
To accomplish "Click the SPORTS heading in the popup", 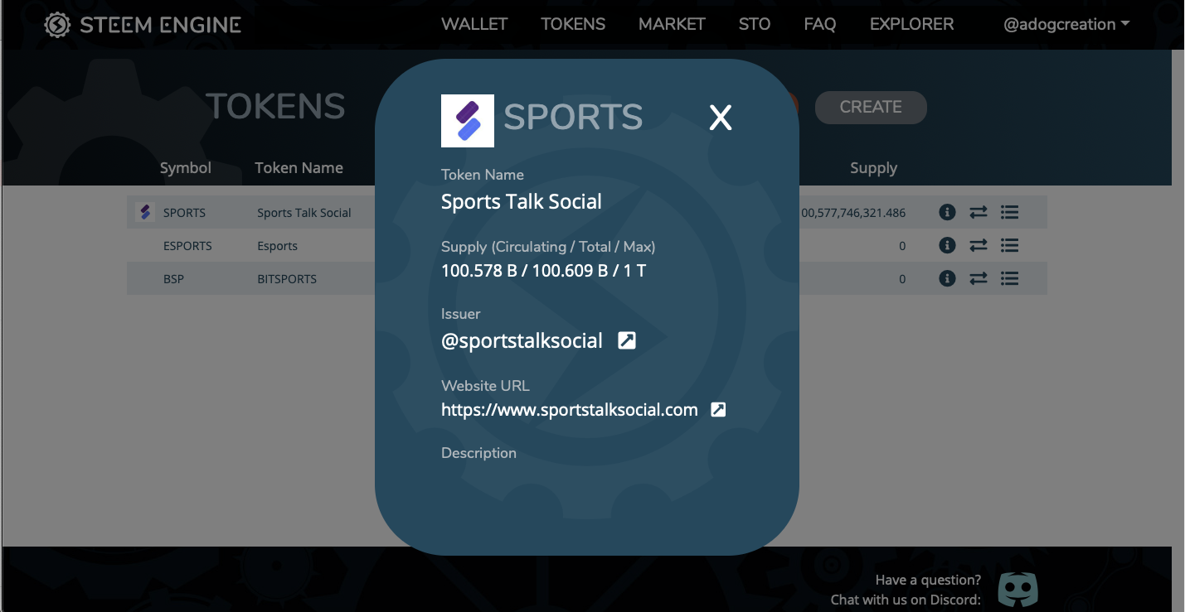I will coord(573,118).
